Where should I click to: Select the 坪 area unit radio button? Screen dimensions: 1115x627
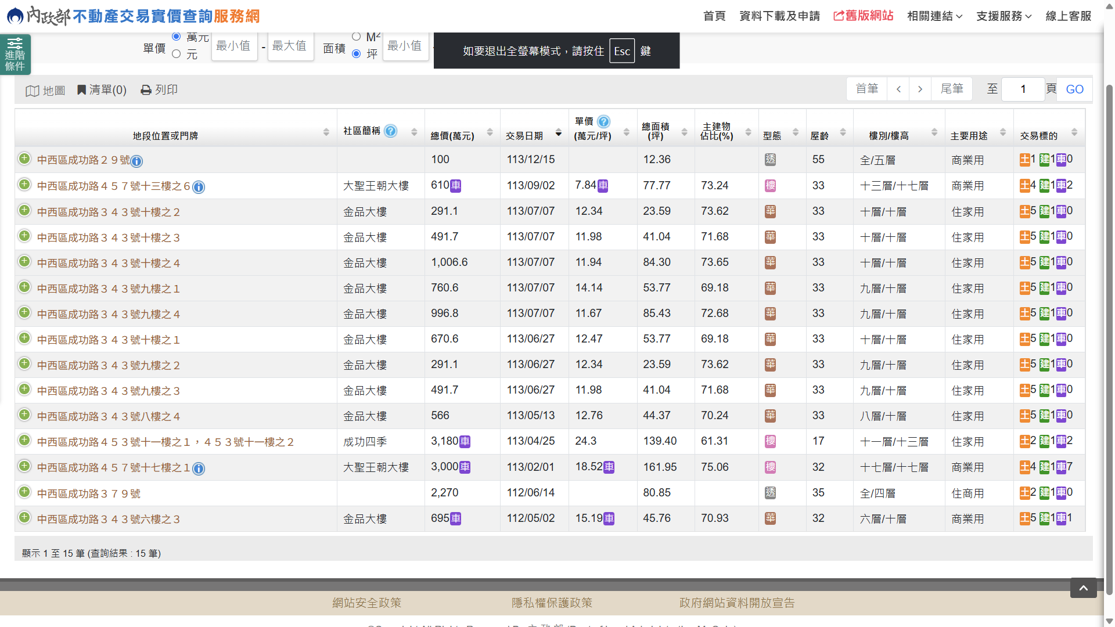tap(357, 54)
